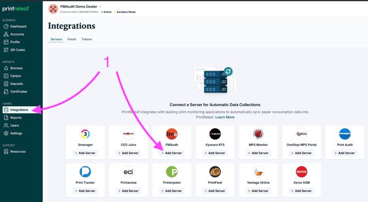Image resolution: width=368 pixels, height=202 pixels.
Task: Open the Settings gear icon
Action: (6, 133)
